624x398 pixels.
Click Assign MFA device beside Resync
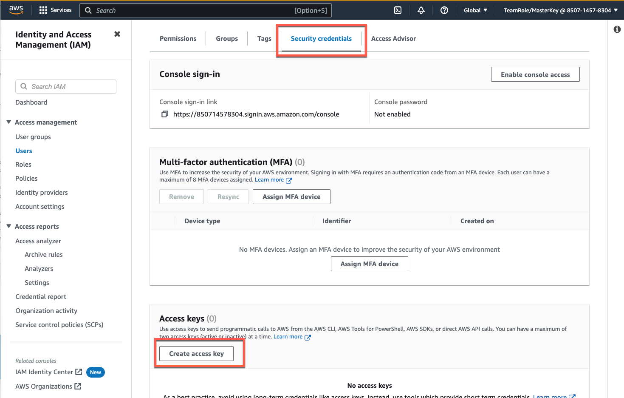[291, 196]
